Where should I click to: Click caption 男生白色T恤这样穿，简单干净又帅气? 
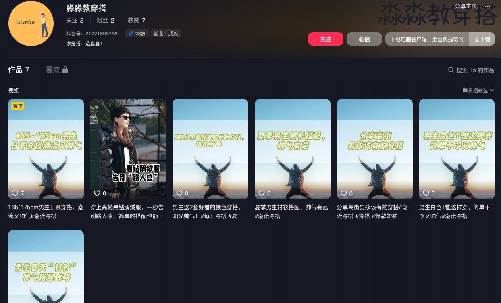pos(455,212)
